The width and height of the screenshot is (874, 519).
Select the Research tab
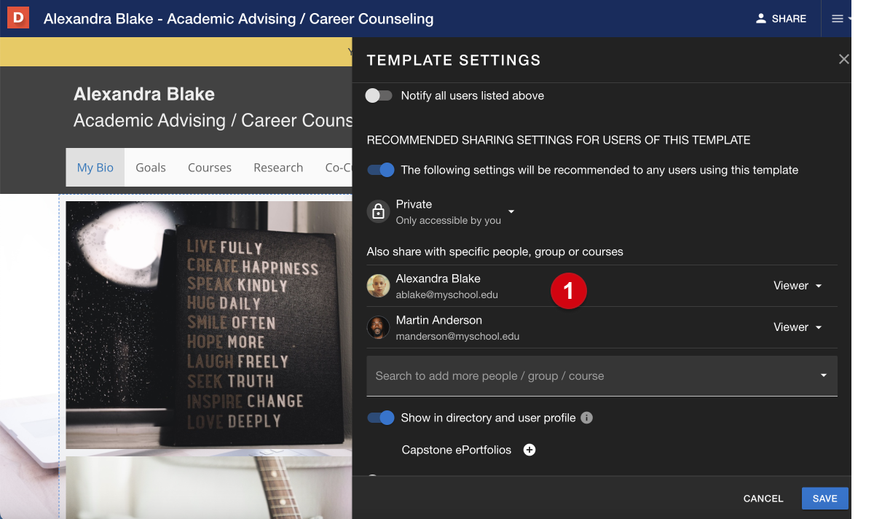point(278,167)
